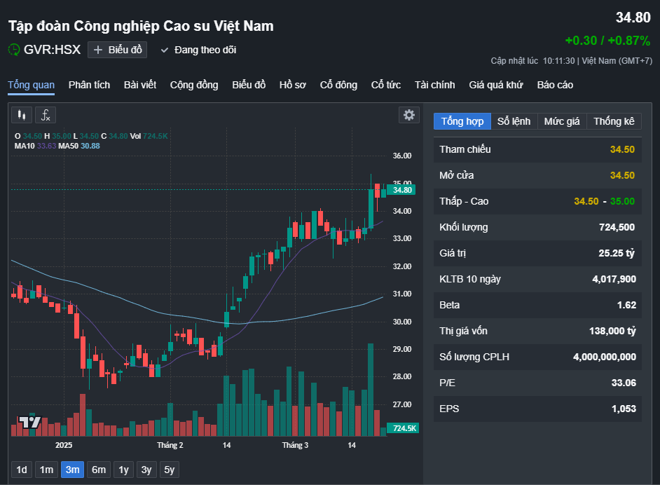Click the 34.80 current price label on axis
The height and width of the screenshot is (485, 660).
(x=402, y=190)
